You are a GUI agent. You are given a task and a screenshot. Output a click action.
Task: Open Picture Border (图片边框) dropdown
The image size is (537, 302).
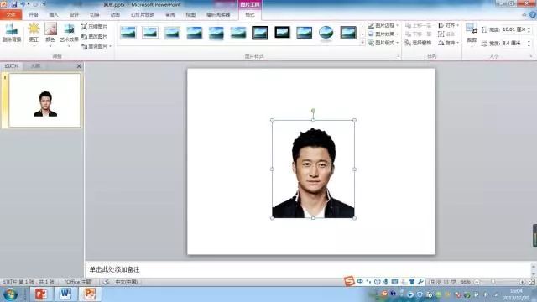tap(383, 25)
